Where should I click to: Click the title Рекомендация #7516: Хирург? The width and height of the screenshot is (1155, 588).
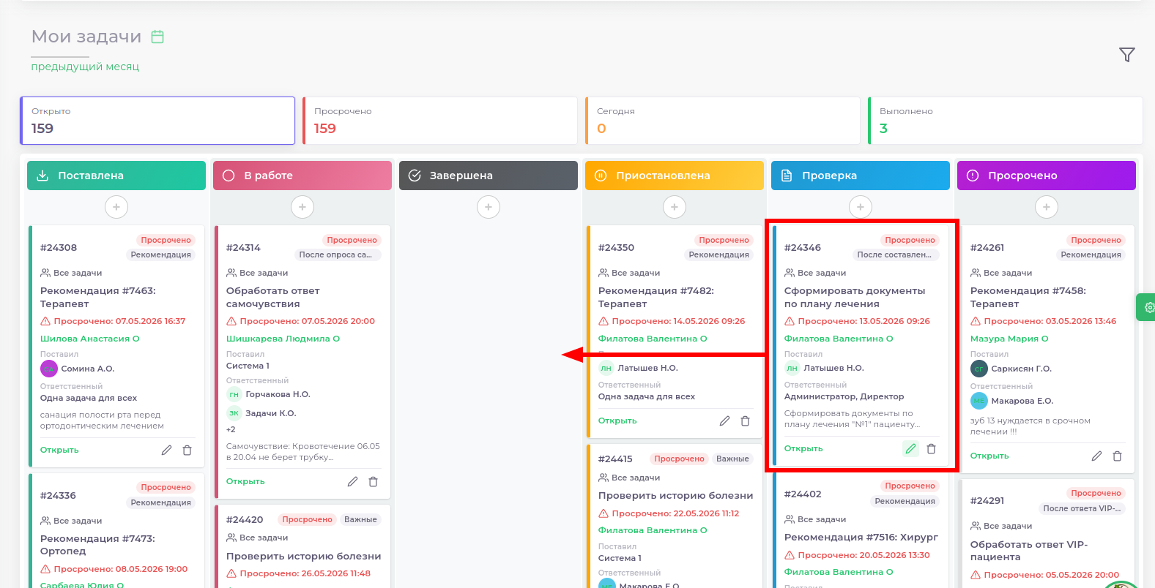861,538
